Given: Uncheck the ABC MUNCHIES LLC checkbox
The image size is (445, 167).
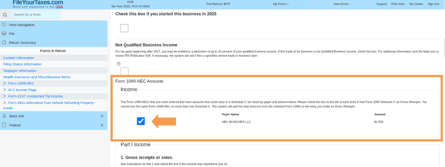Looking at the screenshot, I should pyautogui.click(x=141, y=122).
